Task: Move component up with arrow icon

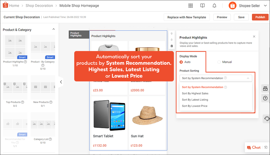Action: (172, 34)
